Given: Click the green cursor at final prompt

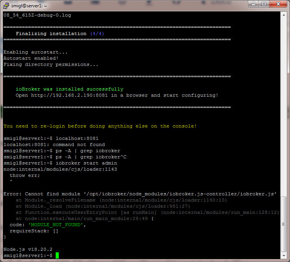Looking at the screenshot, I should click(x=57, y=255).
